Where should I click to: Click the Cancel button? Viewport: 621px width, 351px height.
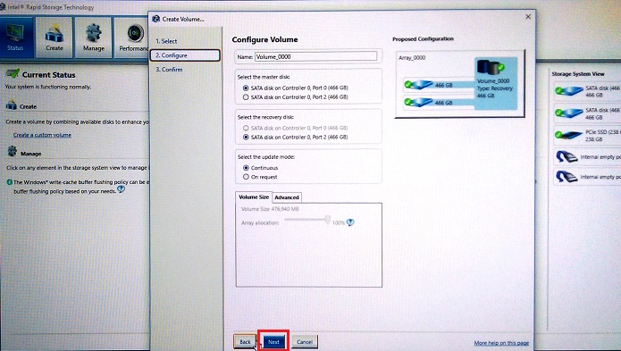(x=305, y=341)
